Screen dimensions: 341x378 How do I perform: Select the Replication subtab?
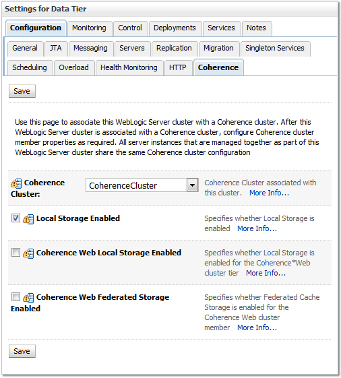(174, 48)
